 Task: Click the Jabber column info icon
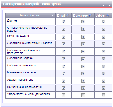click(108, 15)
